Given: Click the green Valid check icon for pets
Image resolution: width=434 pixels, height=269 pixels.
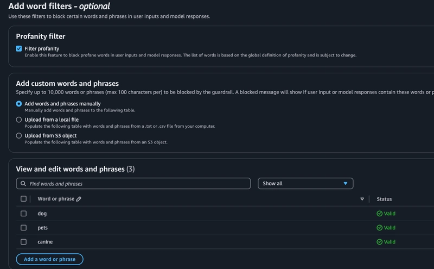Looking at the screenshot, I should point(379,228).
